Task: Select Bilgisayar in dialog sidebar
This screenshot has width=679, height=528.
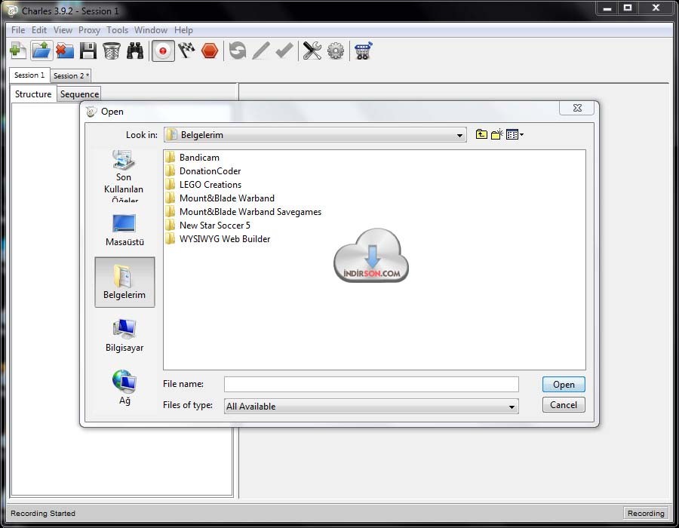Action: [x=124, y=336]
